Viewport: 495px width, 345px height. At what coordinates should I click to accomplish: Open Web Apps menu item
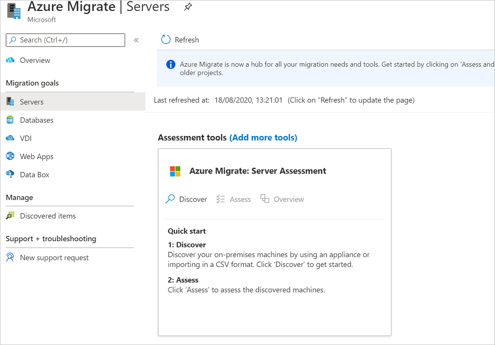point(37,156)
